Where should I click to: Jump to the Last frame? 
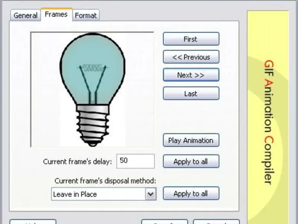tap(191, 94)
